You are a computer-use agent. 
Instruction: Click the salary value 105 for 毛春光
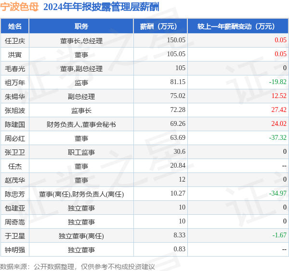[180, 68]
